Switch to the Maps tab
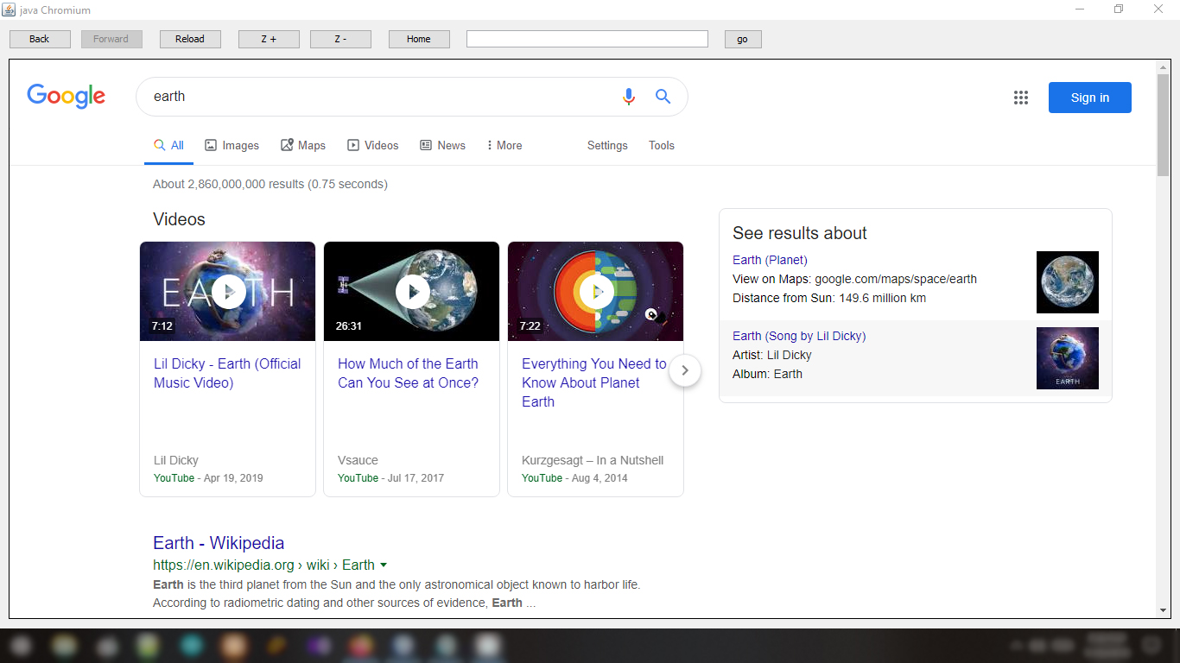The image size is (1180, 663). coord(303,145)
